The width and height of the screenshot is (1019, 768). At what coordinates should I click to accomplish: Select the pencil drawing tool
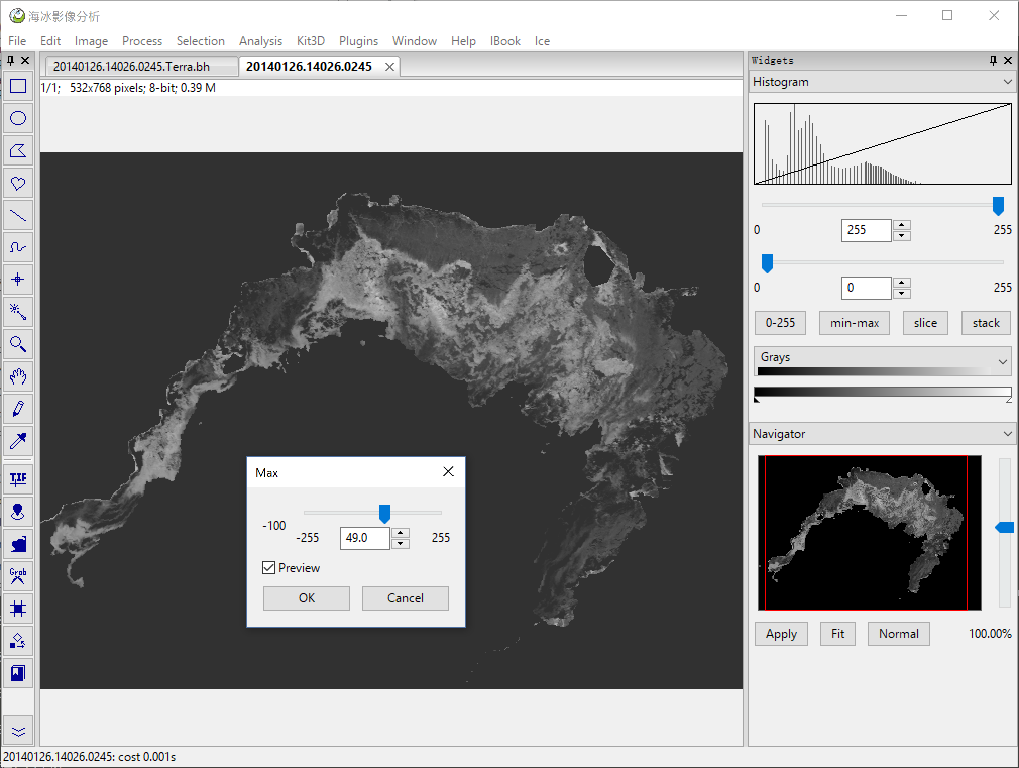(18, 409)
